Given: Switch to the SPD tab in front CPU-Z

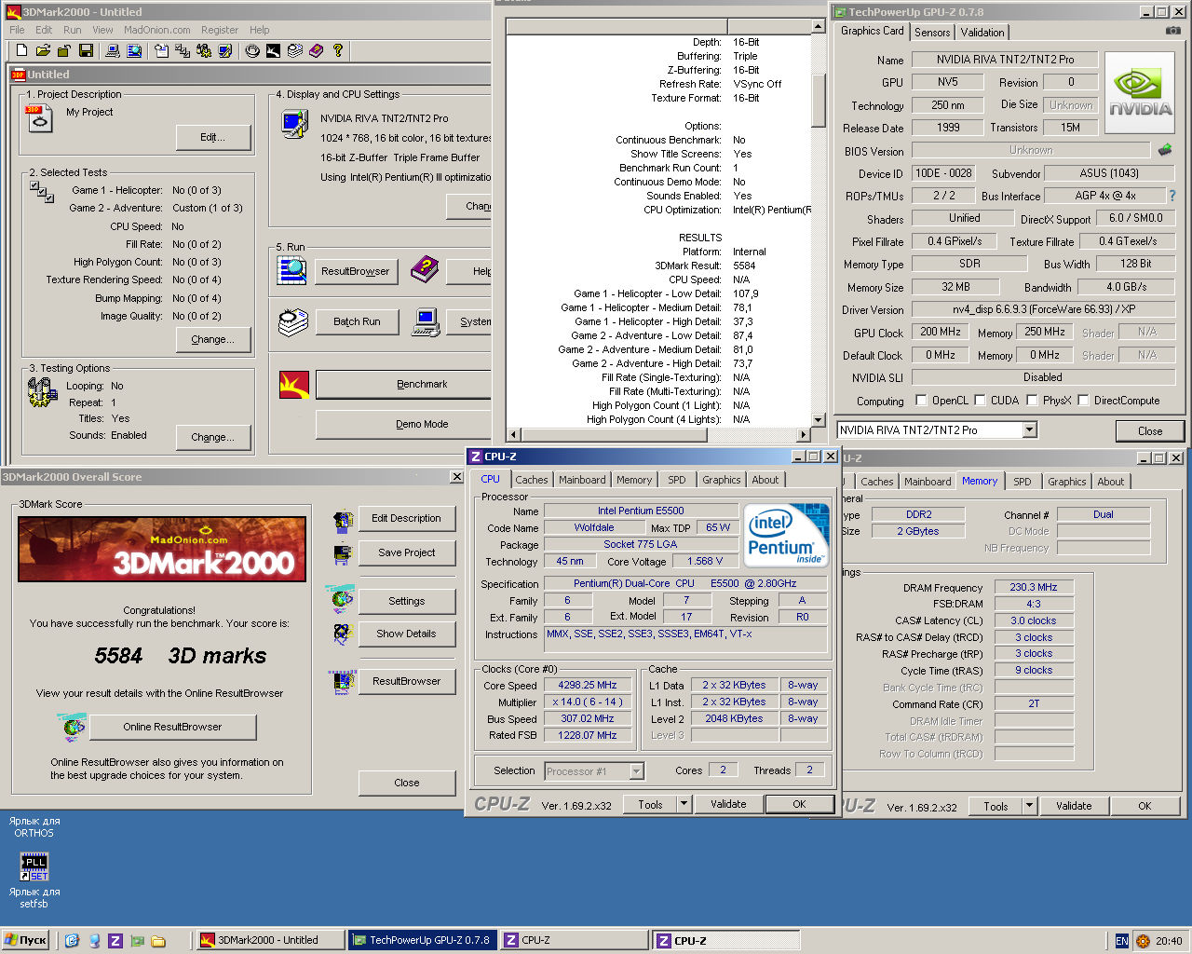Looking at the screenshot, I should pos(677,480).
